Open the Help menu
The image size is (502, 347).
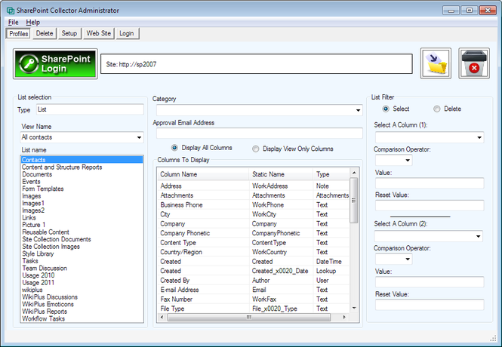[x=32, y=23]
